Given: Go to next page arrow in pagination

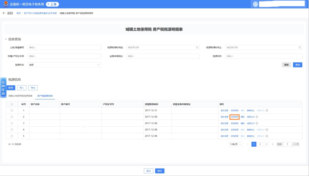Looking at the screenshot, I should (x=272, y=144).
